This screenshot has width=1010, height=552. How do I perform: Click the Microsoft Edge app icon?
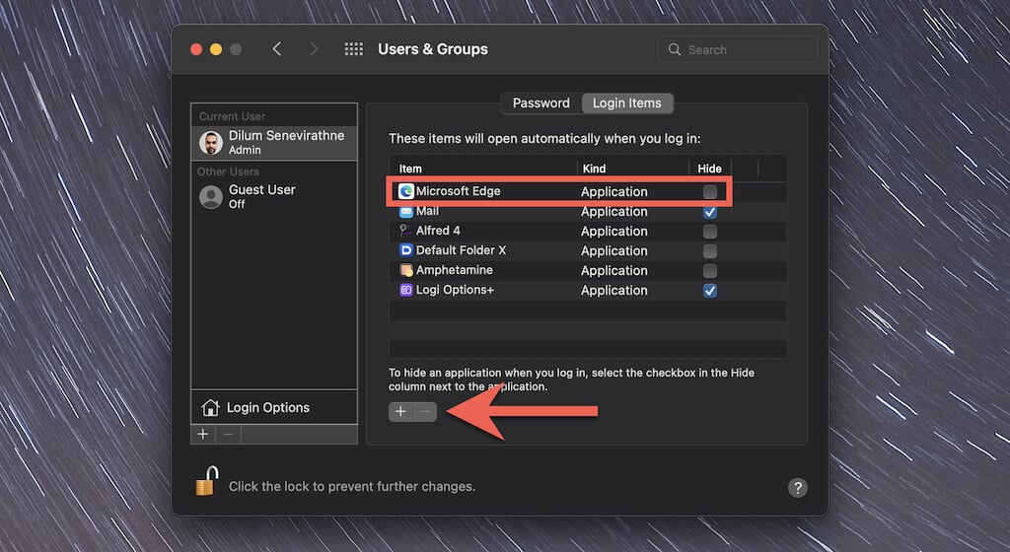click(406, 191)
